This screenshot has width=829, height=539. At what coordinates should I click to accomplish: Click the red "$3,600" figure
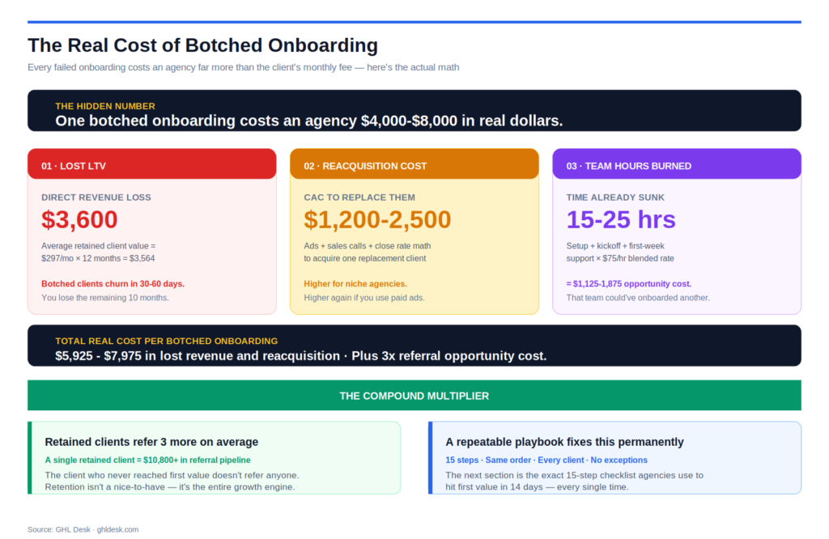[79, 219]
